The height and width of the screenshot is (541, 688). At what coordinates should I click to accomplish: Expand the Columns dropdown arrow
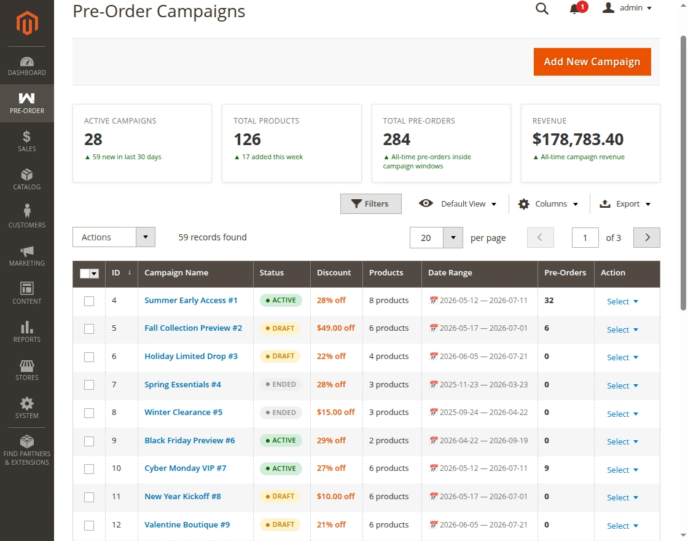(x=576, y=204)
